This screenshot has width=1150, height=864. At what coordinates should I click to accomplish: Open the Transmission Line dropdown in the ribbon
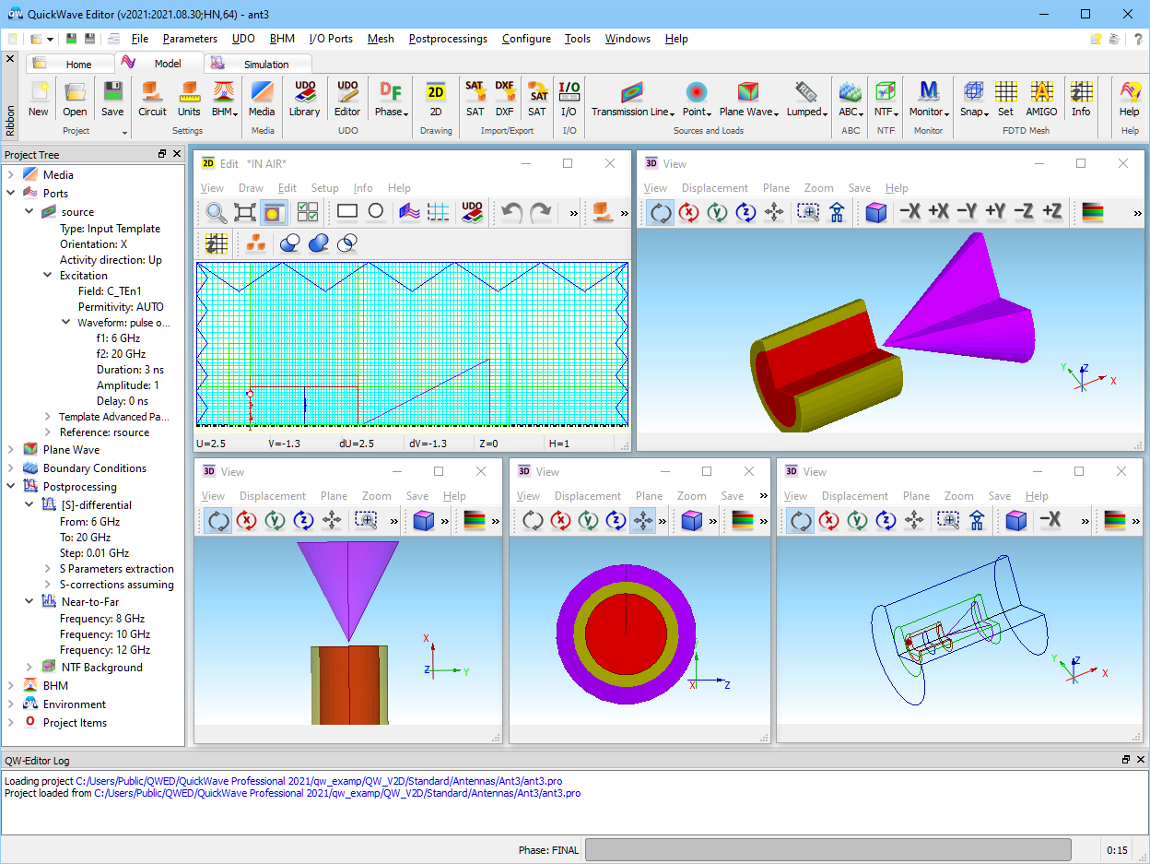633,100
